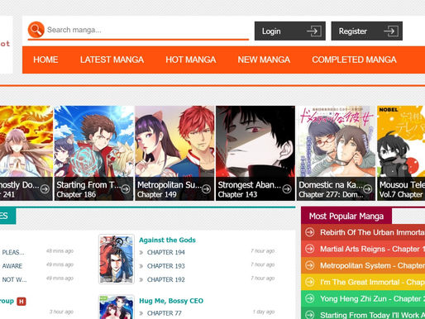
Task: Open Starting From T... Chapter 186 text
Action: (x=76, y=194)
